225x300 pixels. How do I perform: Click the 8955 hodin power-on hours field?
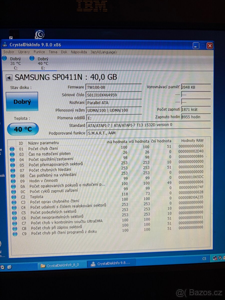point(196,117)
